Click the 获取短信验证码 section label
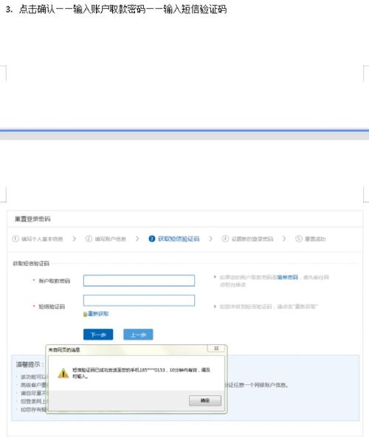Image resolution: width=369 pixels, height=444 pixels. tap(31, 264)
